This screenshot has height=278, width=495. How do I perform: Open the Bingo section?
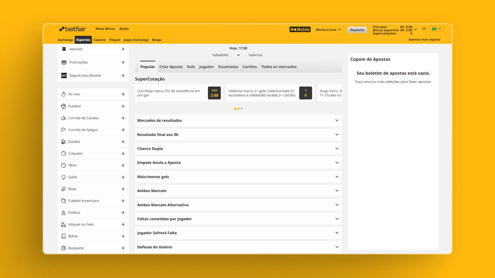click(156, 40)
